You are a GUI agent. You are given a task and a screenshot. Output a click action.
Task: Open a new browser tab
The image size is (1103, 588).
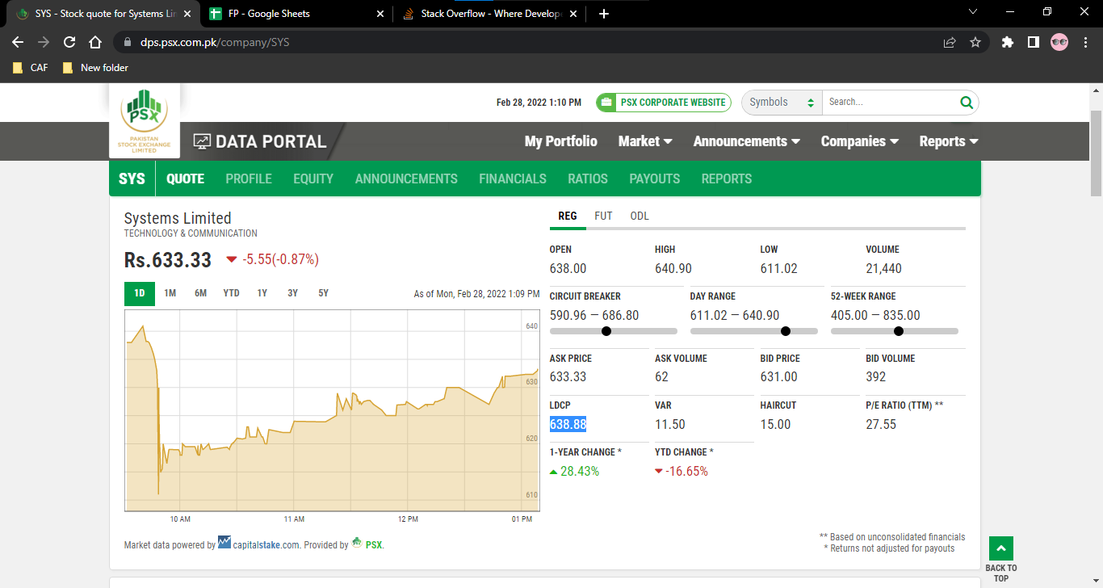(604, 14)
